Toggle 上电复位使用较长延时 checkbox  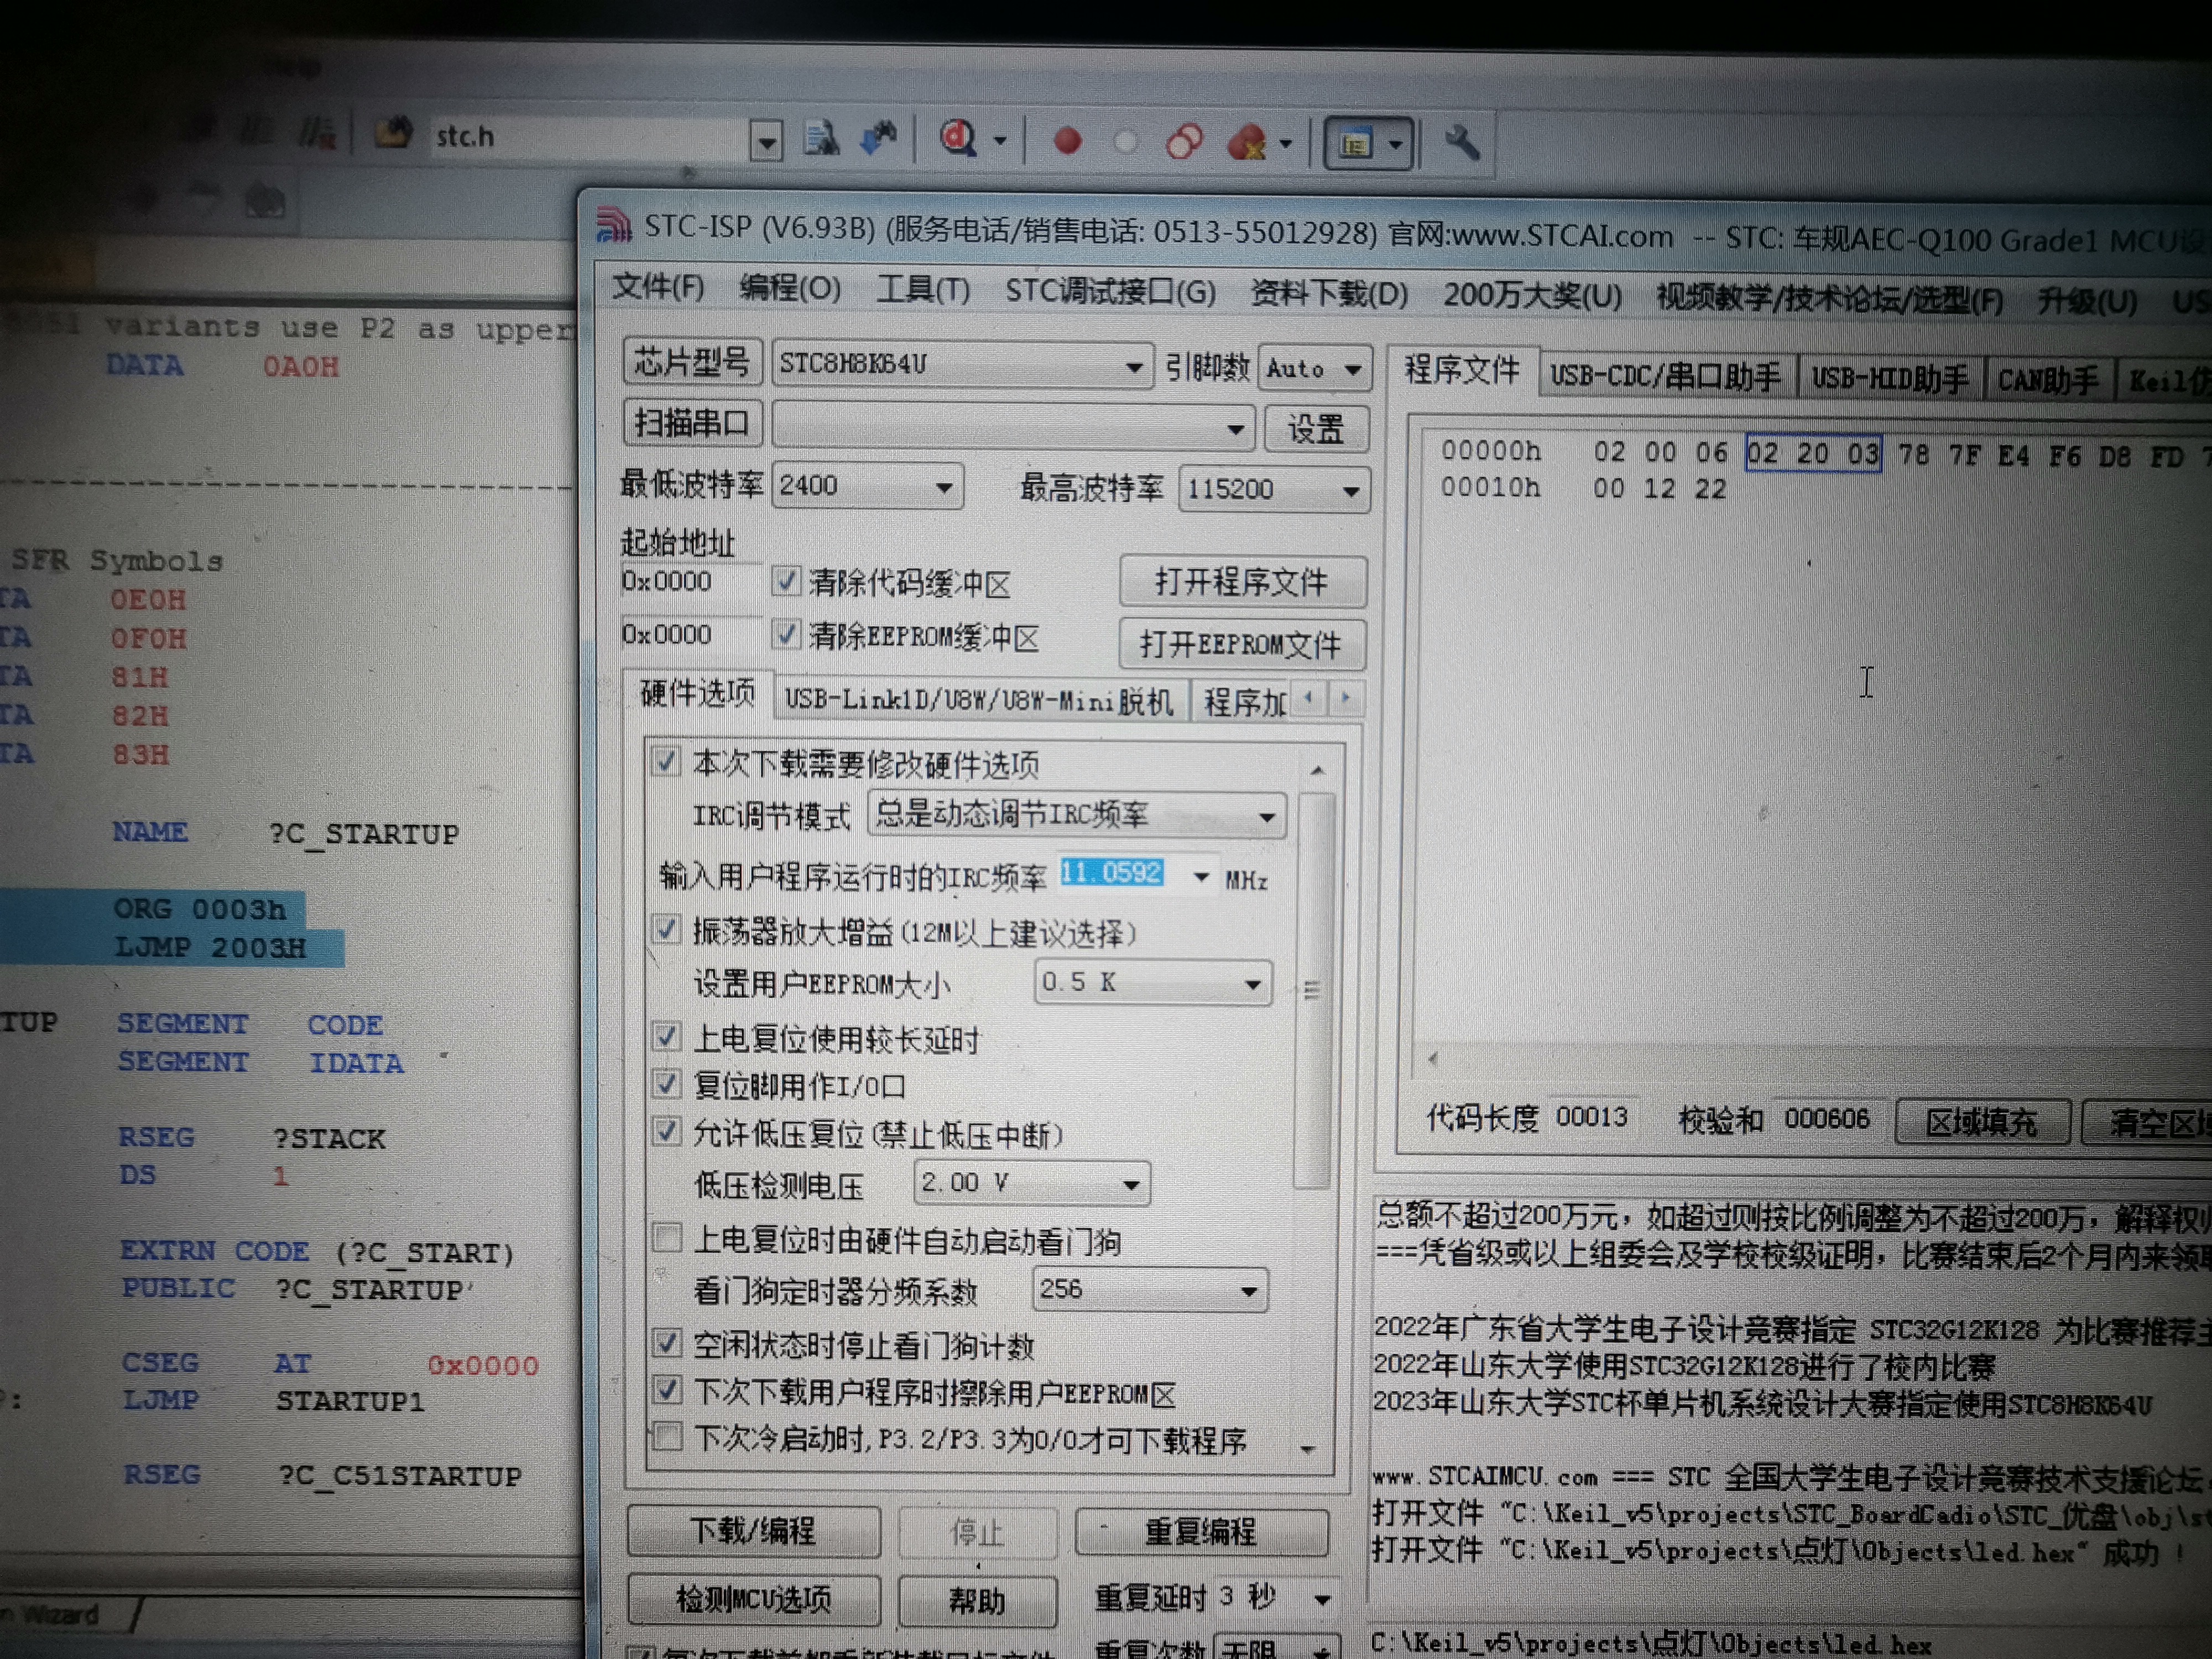click(666, 1037)
